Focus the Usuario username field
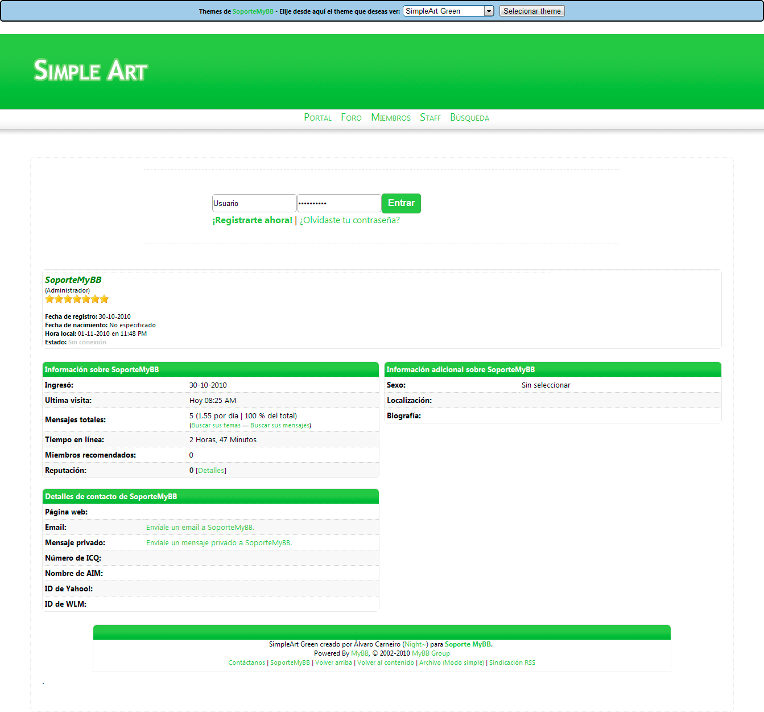 pos(254,203)
